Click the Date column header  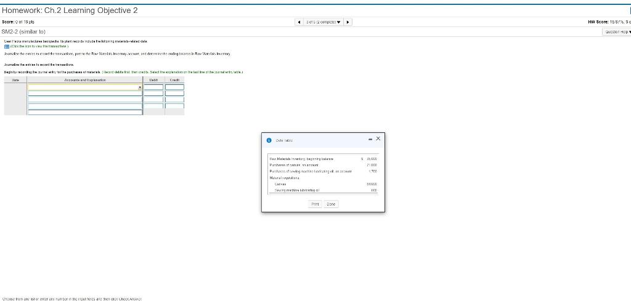pos(15,81)
